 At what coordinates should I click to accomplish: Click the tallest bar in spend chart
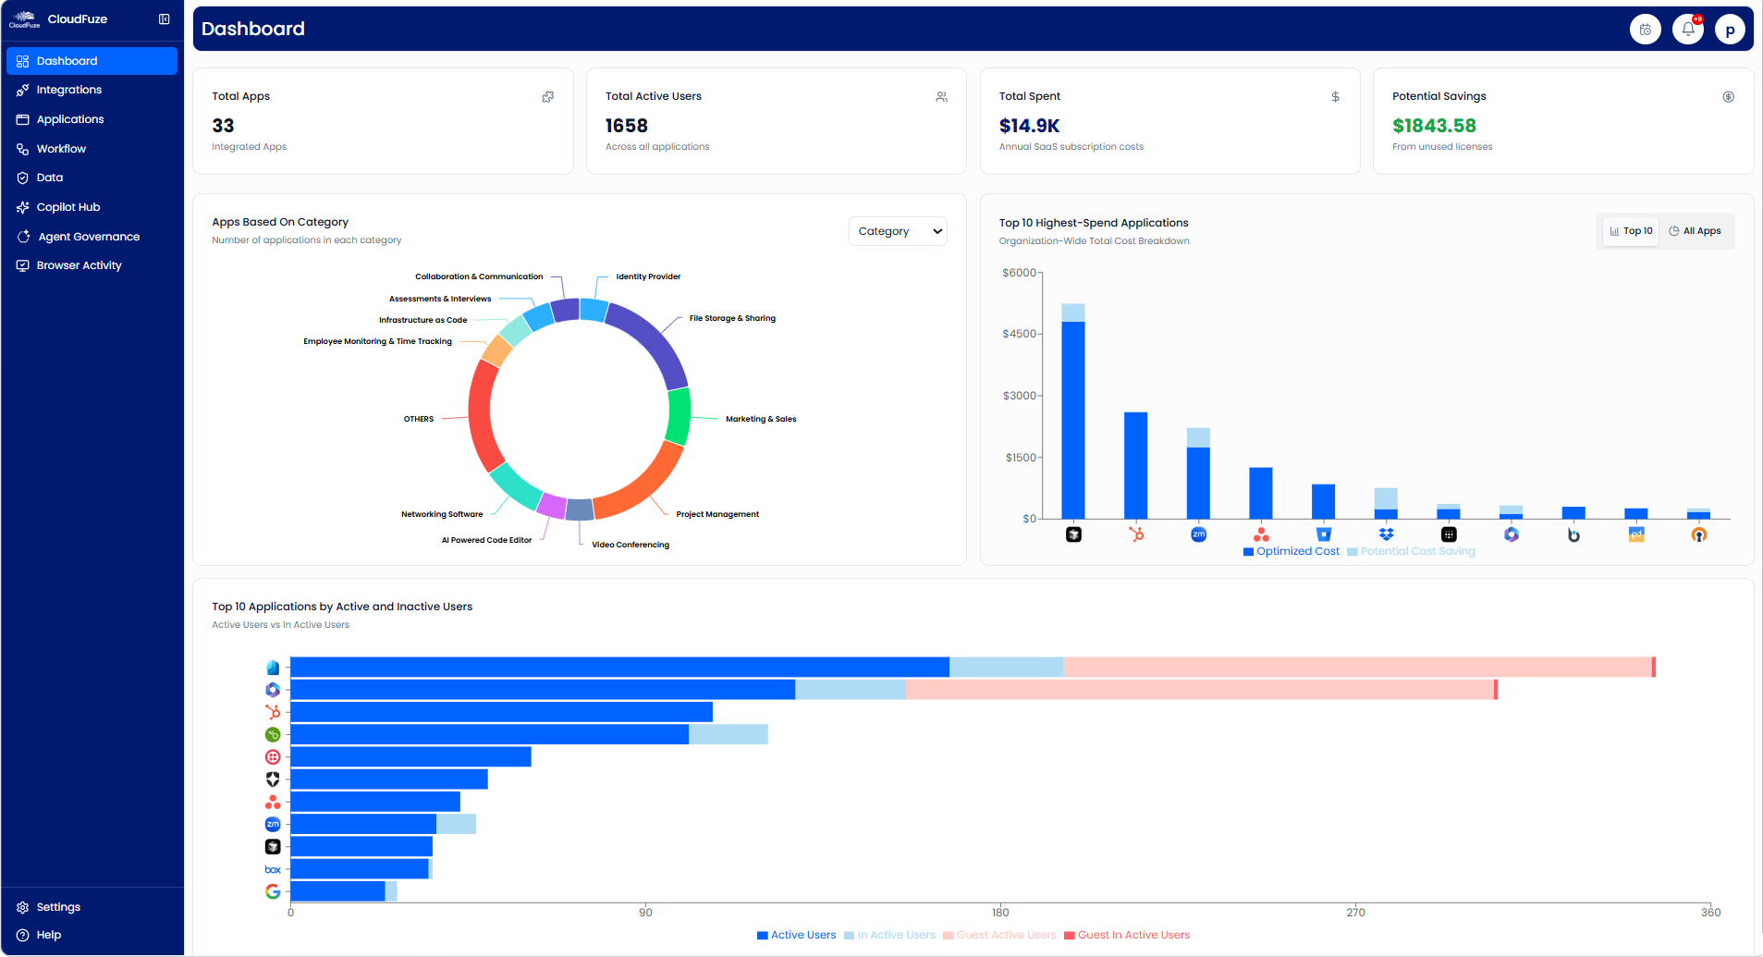pyautogui.click(x=1073, y=411)
